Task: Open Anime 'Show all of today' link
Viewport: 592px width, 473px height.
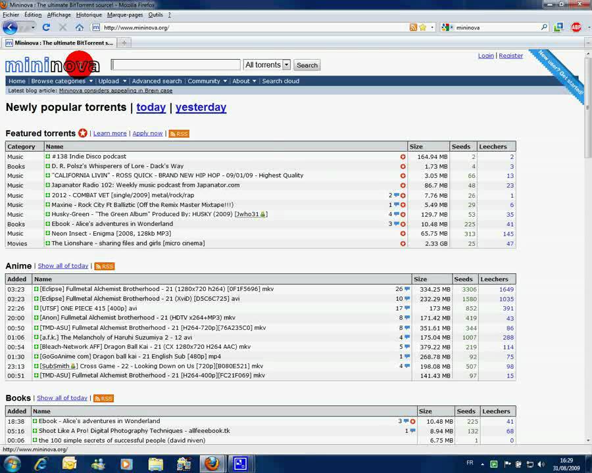Action: [x=63, y=266]
